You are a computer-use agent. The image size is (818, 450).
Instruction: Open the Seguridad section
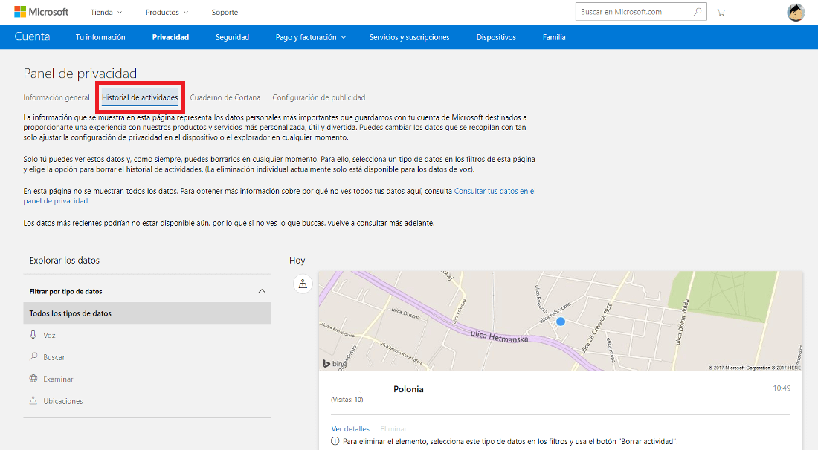232,37
